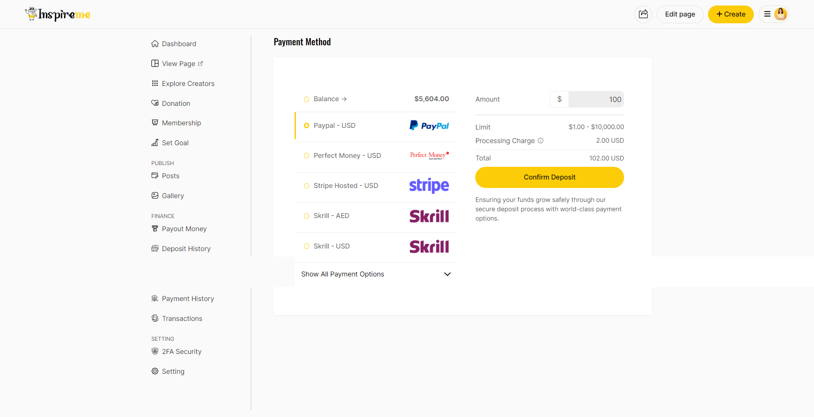Open the 2FA Security settings
Image resolution: width=814 pixels, height=417 pixels.
(181, 351)
